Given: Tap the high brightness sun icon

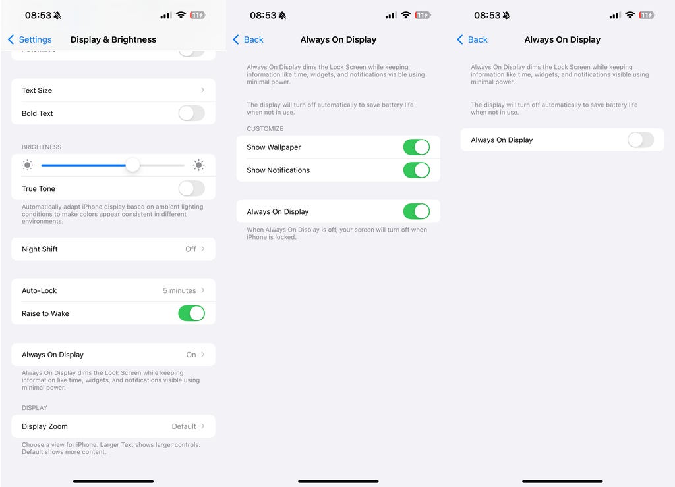Looking at the screenshot, I should click(198, 165).
